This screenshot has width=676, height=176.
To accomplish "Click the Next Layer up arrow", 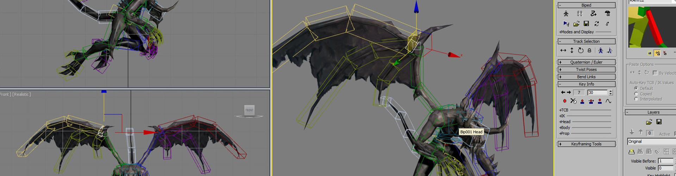I will 641,132.
